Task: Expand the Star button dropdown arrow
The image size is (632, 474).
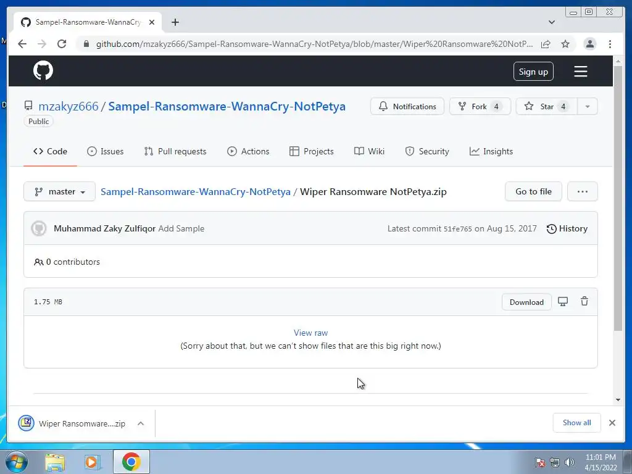Action: tap(588, 106)
